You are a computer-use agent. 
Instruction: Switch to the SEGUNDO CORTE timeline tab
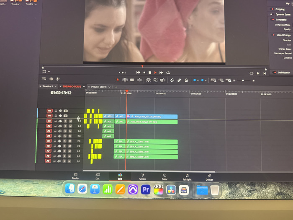coord(72,86)
